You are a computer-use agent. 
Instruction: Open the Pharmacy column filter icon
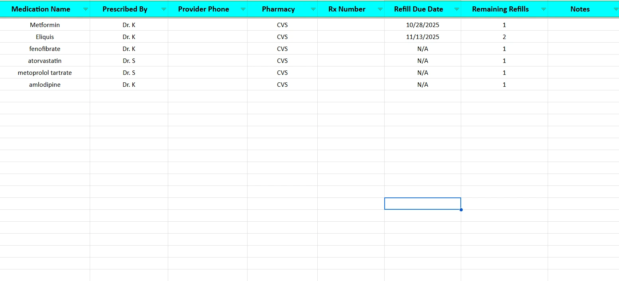pos(313,9)
